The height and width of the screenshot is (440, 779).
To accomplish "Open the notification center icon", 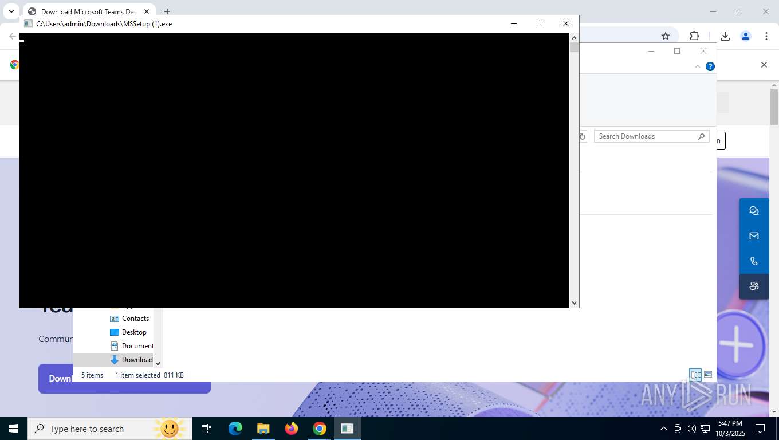I will click(x=760, y=429).
